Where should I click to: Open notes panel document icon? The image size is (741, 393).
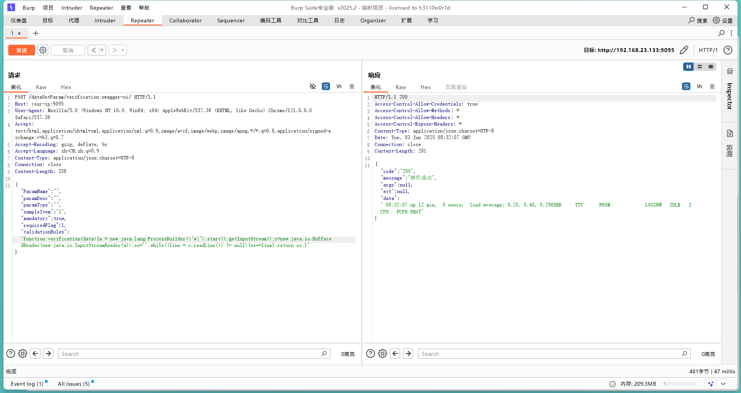point(729,134)
